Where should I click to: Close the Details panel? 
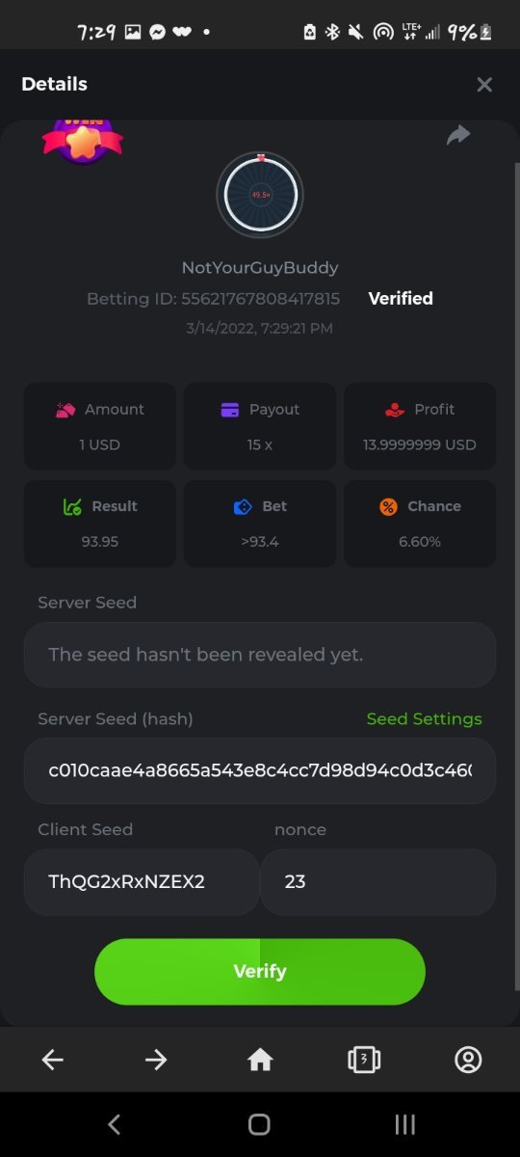point(484,85)
